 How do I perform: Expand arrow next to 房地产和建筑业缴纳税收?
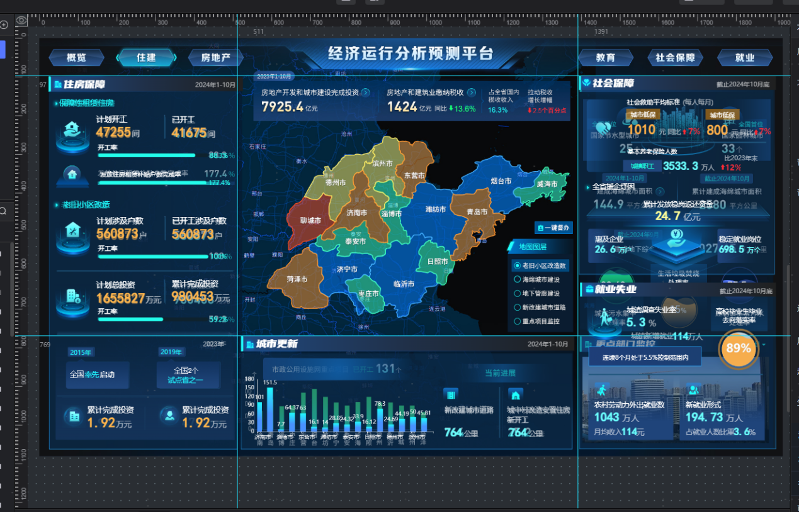pos(472,92)
